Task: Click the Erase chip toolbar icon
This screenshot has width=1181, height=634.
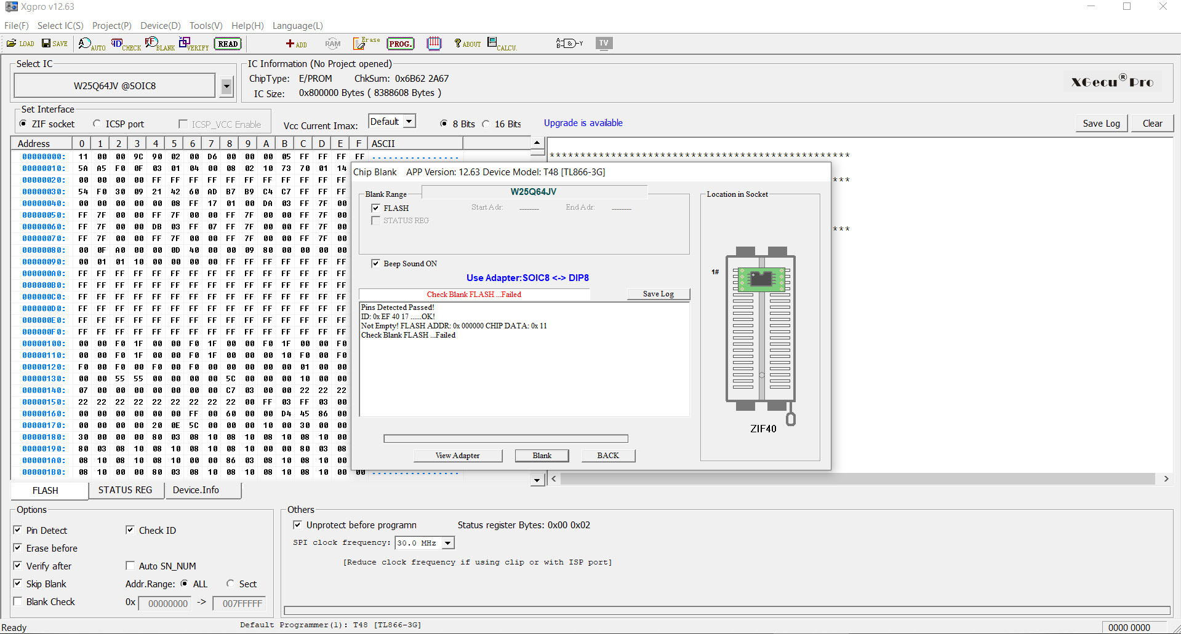Action: 366,43
